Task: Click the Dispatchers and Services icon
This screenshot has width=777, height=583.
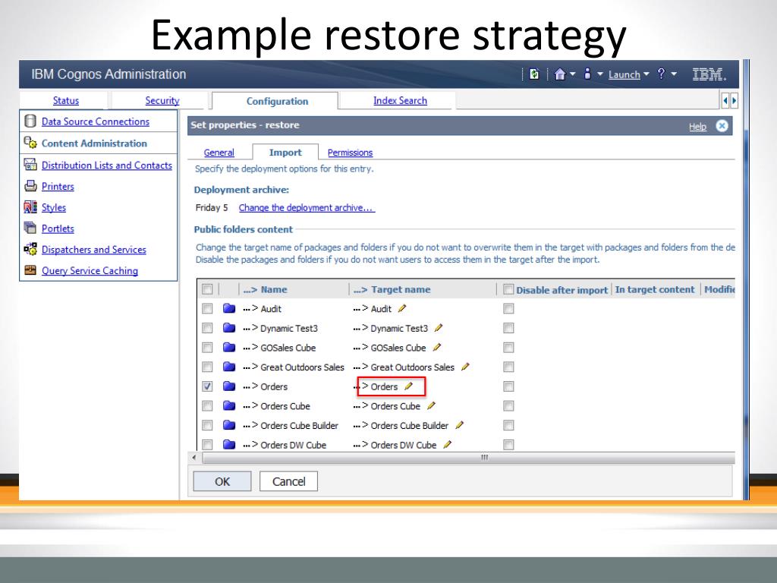Action: click(x=30, y=249)
